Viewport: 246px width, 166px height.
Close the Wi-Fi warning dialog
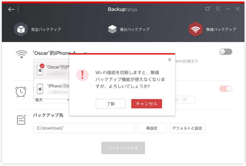[x=169, y=60]
